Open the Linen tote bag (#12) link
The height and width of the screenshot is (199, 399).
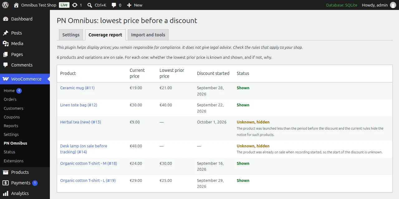(79, 105)
